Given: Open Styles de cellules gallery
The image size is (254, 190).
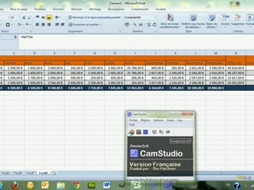Looking at the screenshot, I should click(x=212, y=21).
